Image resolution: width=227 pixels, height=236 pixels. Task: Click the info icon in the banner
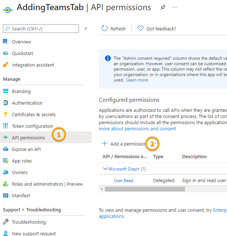tap(108, 58)
